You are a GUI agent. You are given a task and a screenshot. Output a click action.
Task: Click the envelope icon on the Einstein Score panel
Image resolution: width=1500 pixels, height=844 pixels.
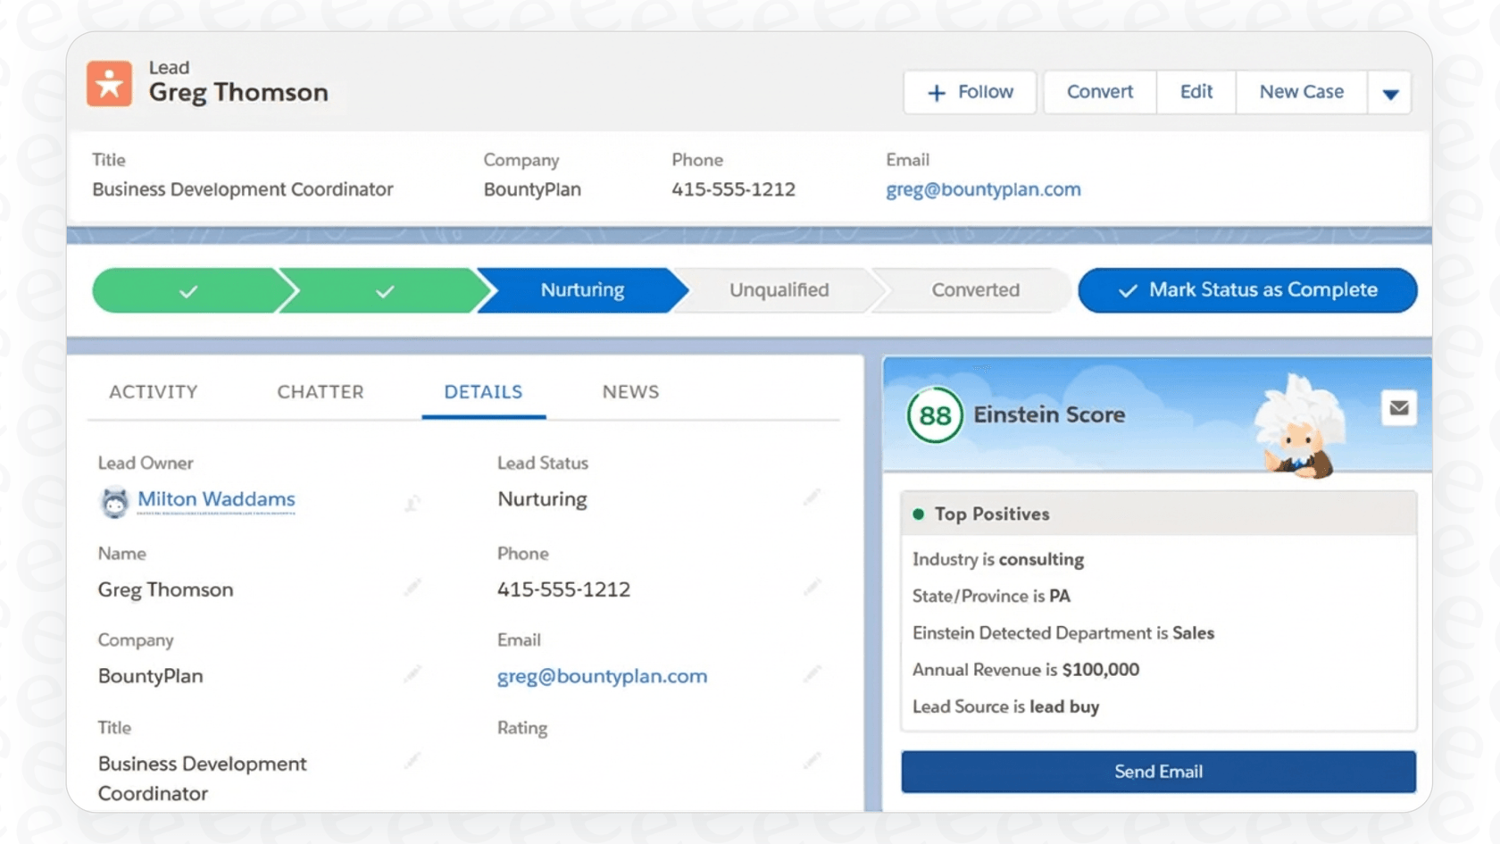pos(1398,408)
